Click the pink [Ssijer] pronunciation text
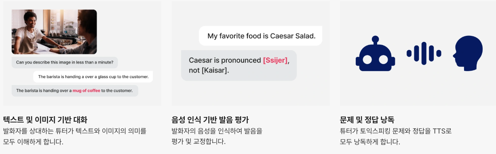 click(275, 60)
